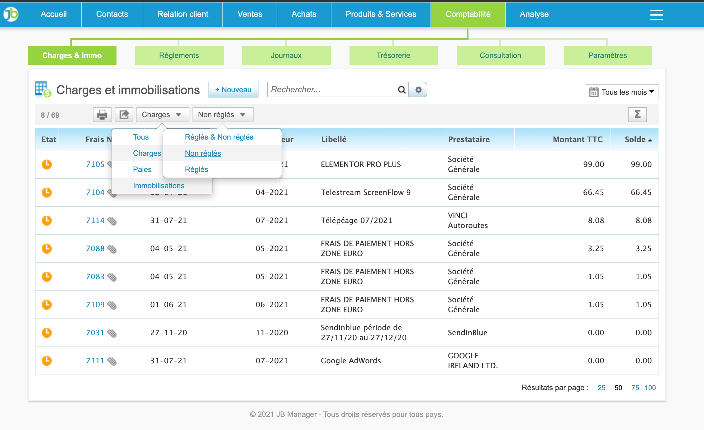Show column totals with the sigma icon
The image size is (704, 430).
click(x=638, y=114)
